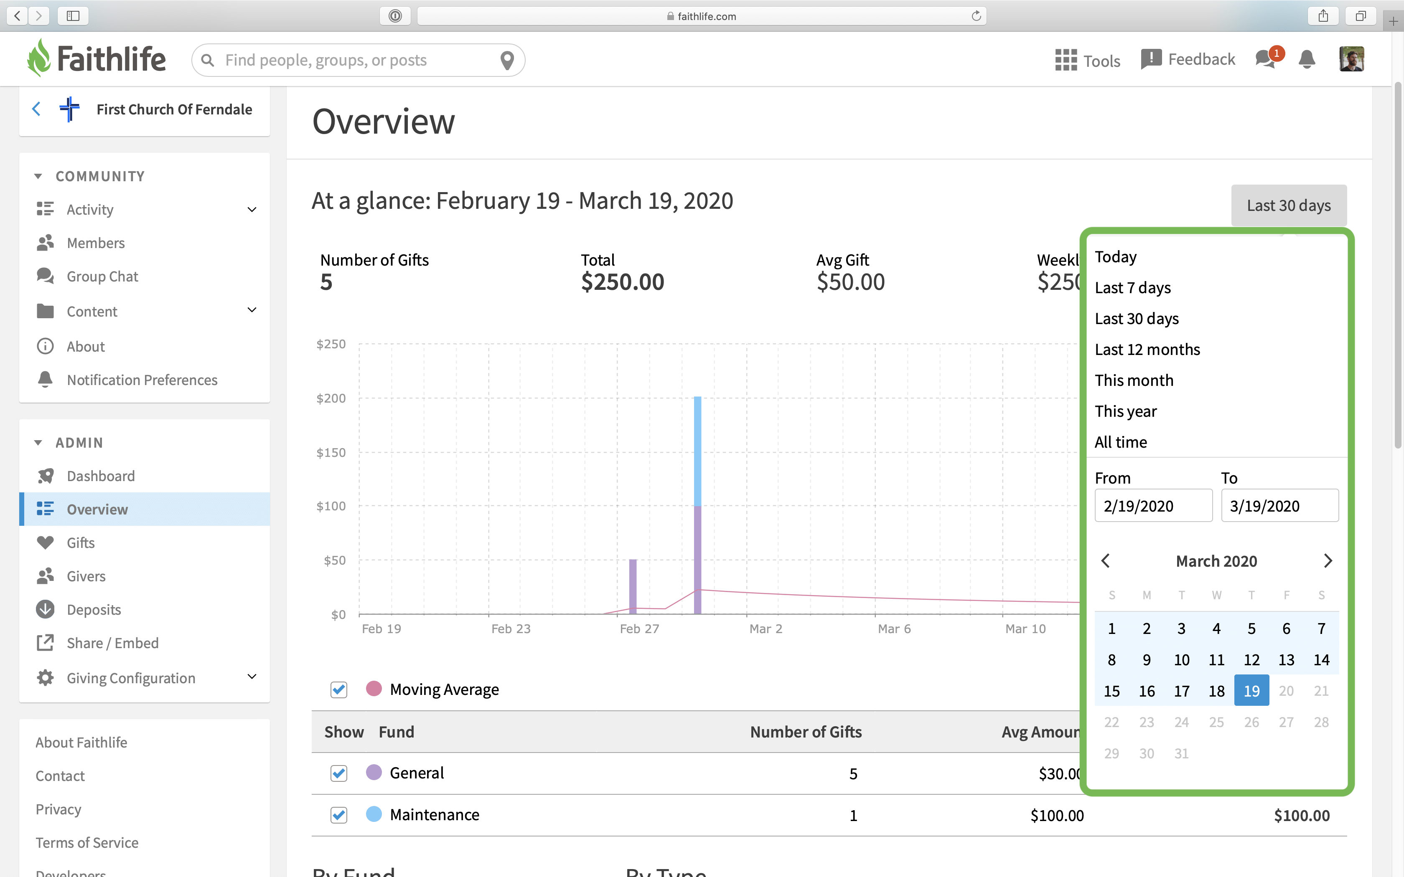This screenshot has height=877, width=1404.
Task: Click Safari's share icon
Action: (x=1323, y=16)
